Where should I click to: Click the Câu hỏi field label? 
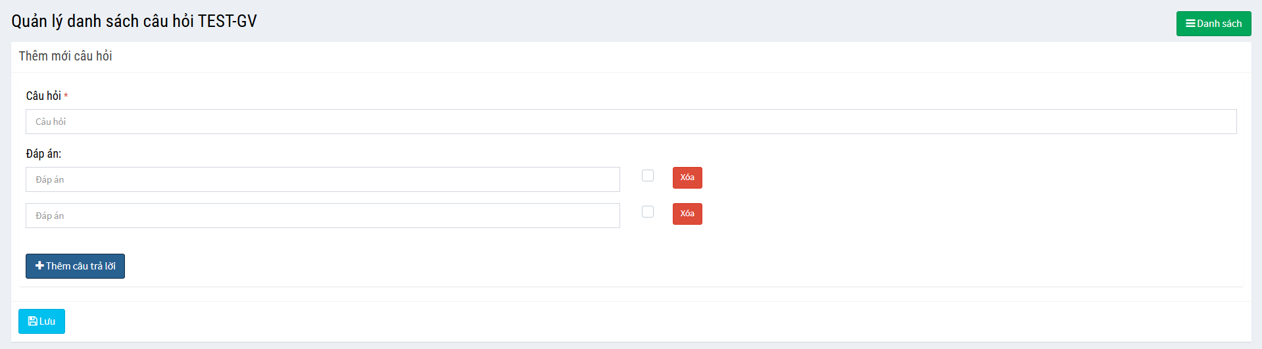43,96
